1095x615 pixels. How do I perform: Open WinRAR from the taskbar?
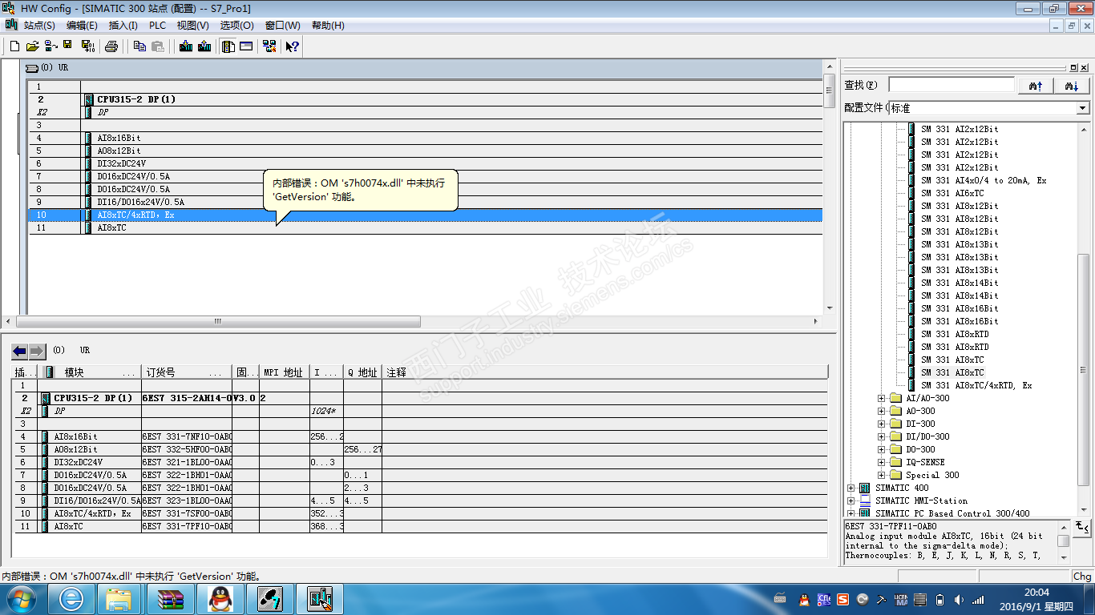pos(172,598)
